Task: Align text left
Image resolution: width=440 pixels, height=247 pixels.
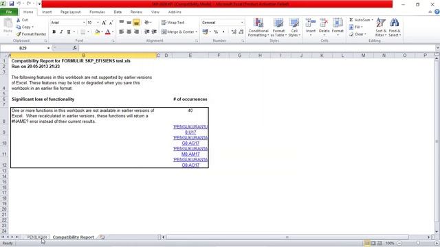Action: tap(122, 32)
